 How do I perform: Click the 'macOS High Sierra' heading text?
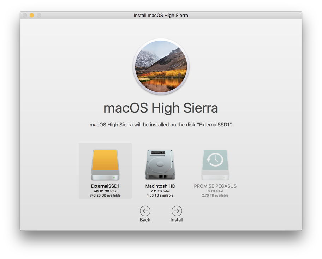(161, 108)
